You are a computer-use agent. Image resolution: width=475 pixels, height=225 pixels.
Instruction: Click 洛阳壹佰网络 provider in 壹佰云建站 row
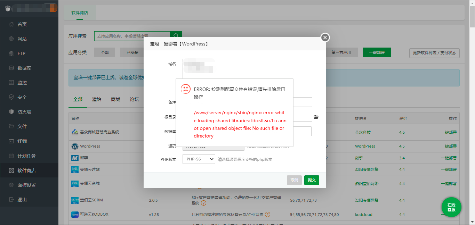[367, 169]
